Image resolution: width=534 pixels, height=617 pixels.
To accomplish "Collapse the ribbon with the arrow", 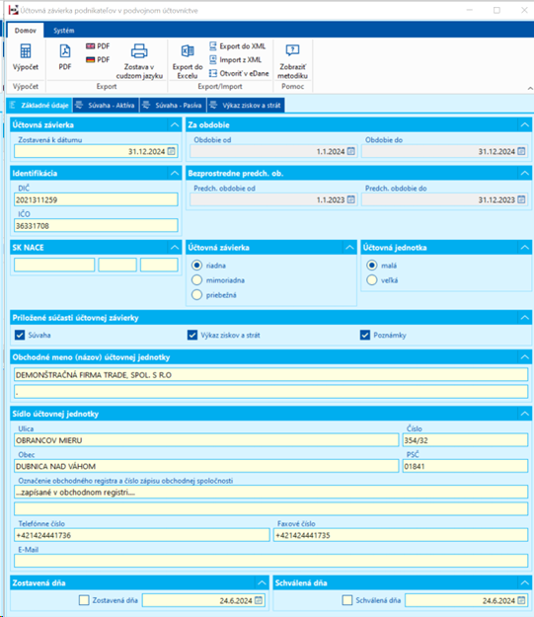I will [530, 89].
